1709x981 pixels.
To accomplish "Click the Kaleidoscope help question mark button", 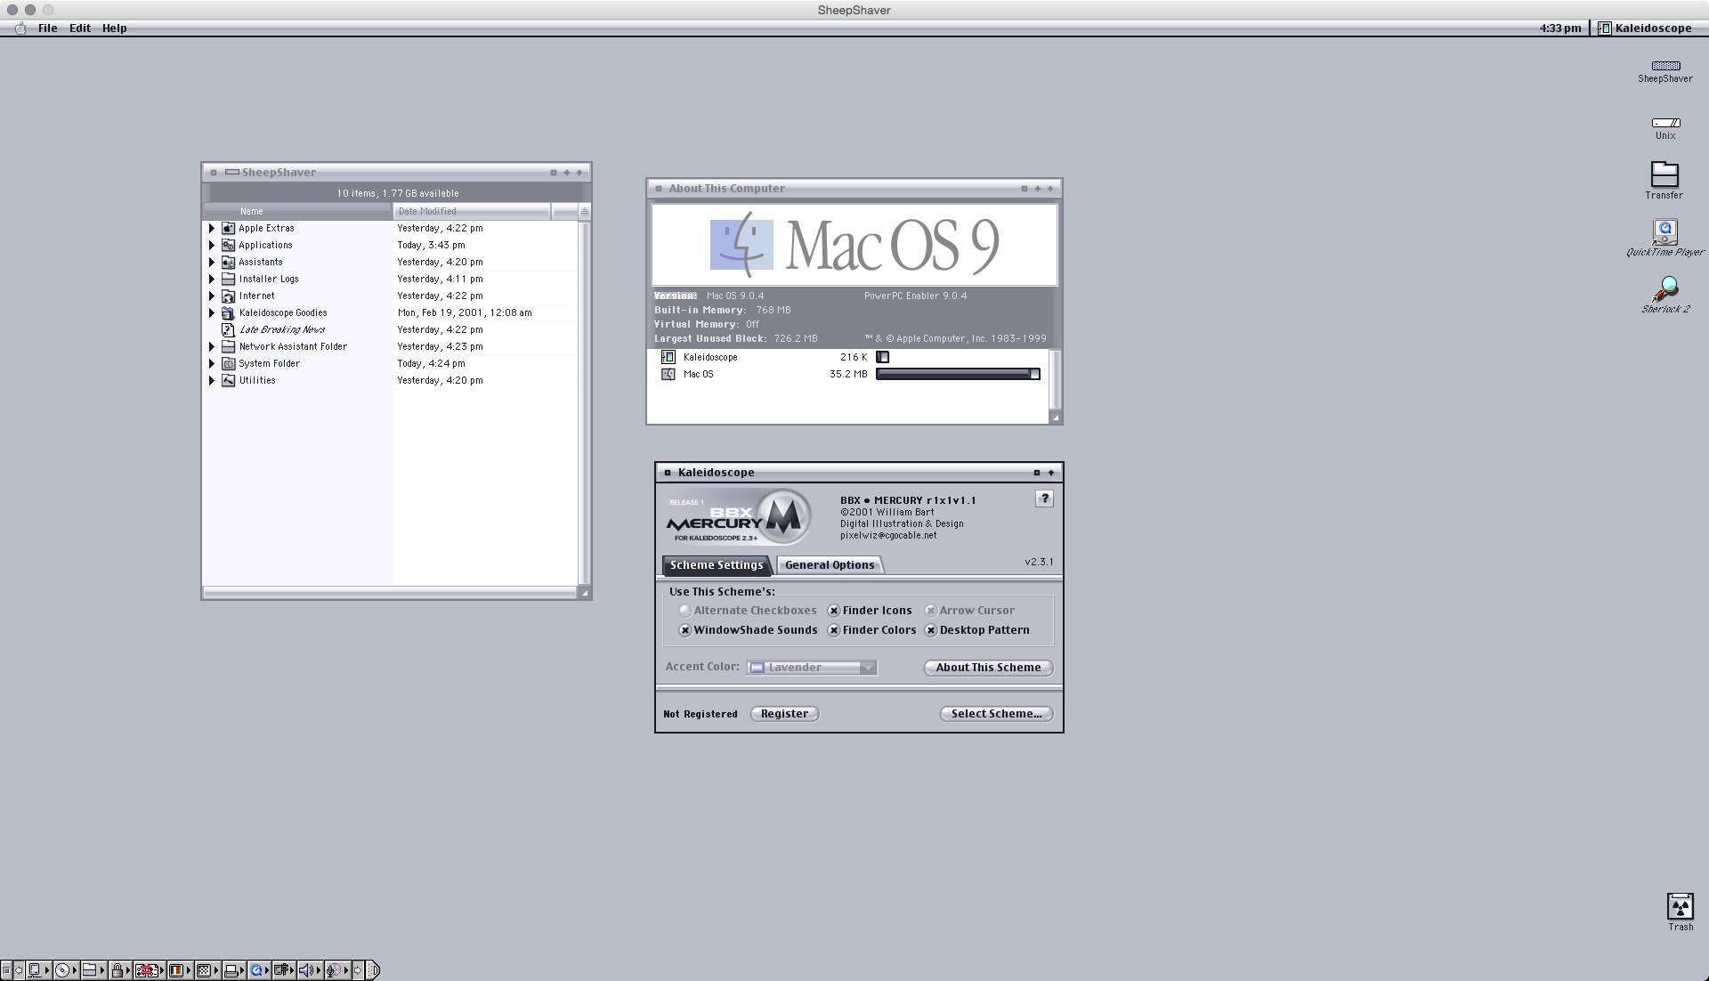I will pyautogui.click(x=1044, y=499).
